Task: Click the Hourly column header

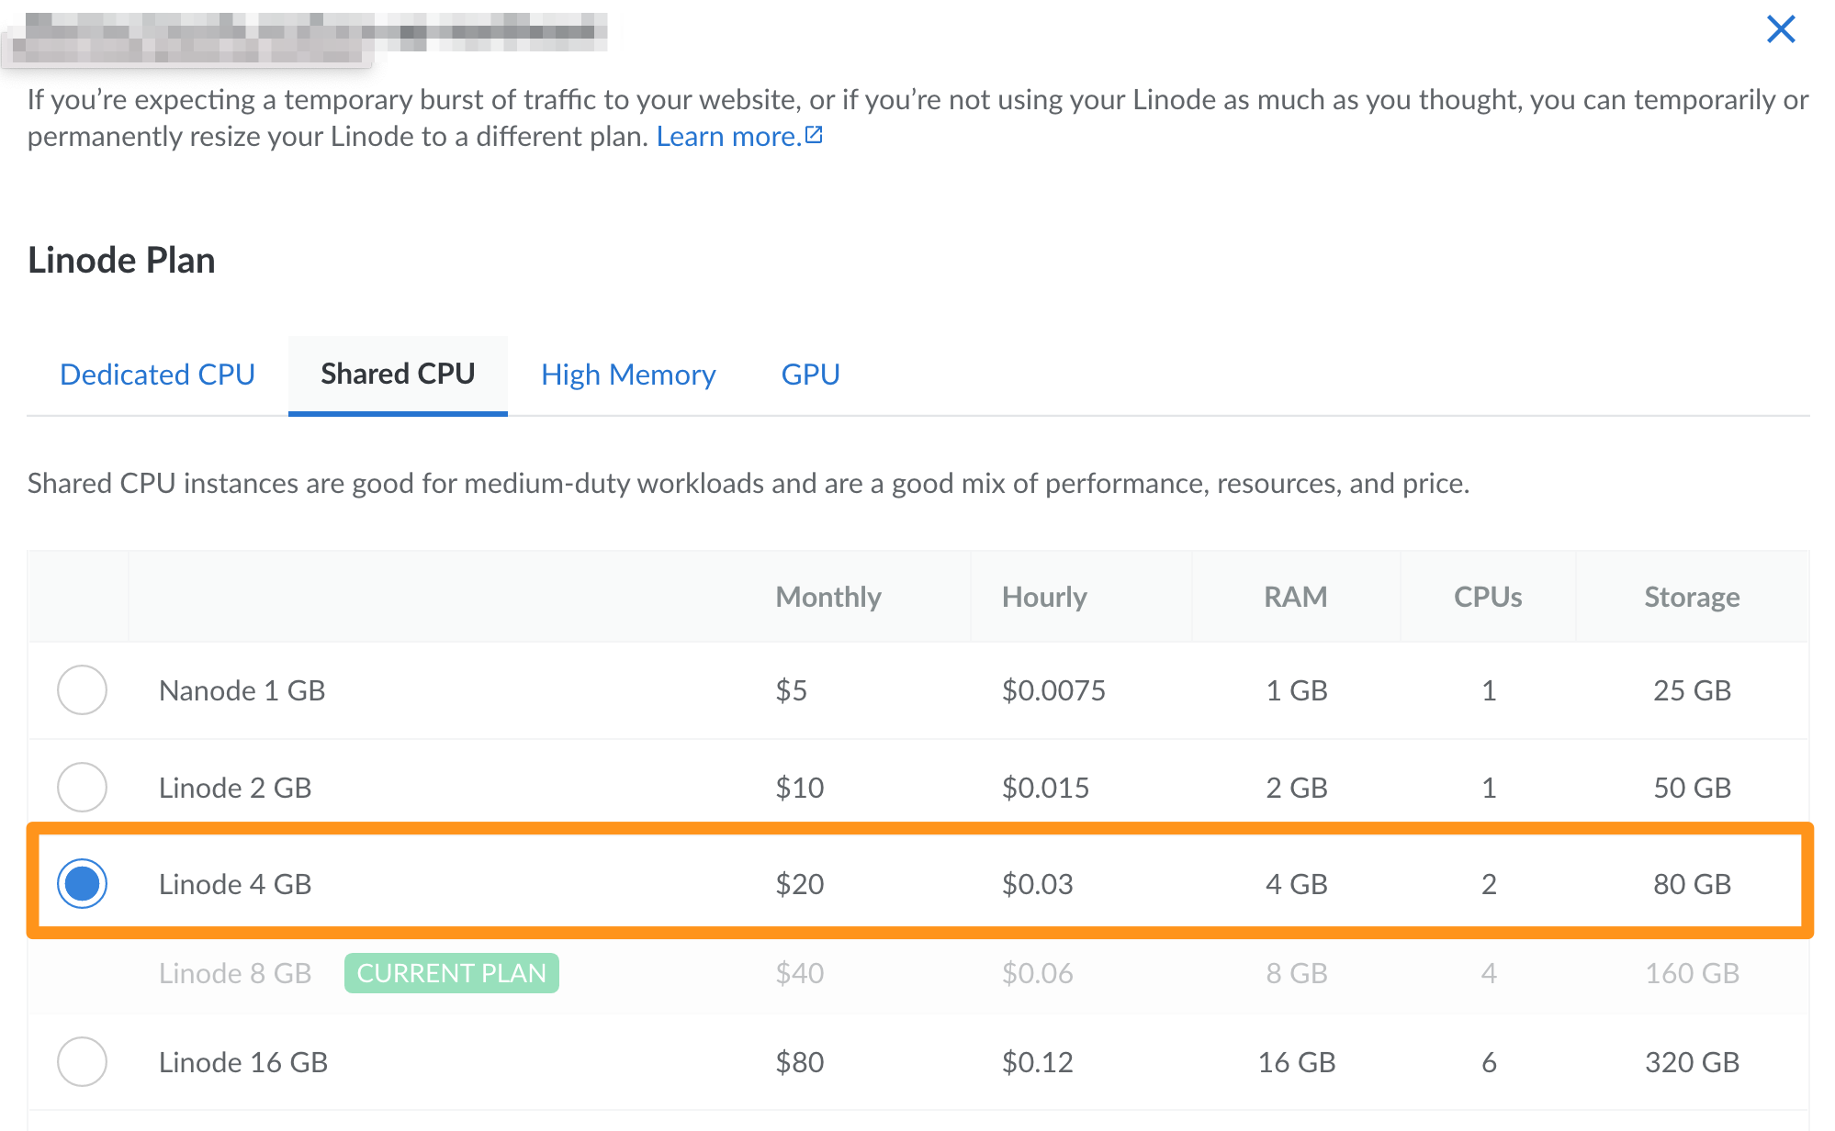Action: point(1044,598)
